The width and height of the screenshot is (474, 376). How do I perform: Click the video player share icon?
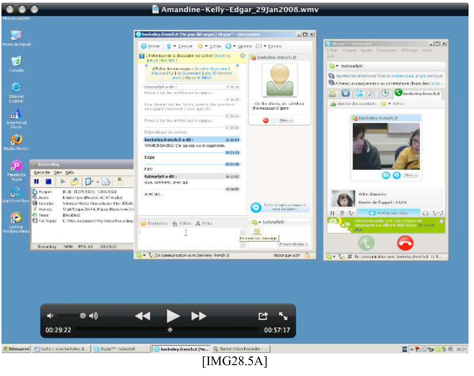[x=263, y=316]
